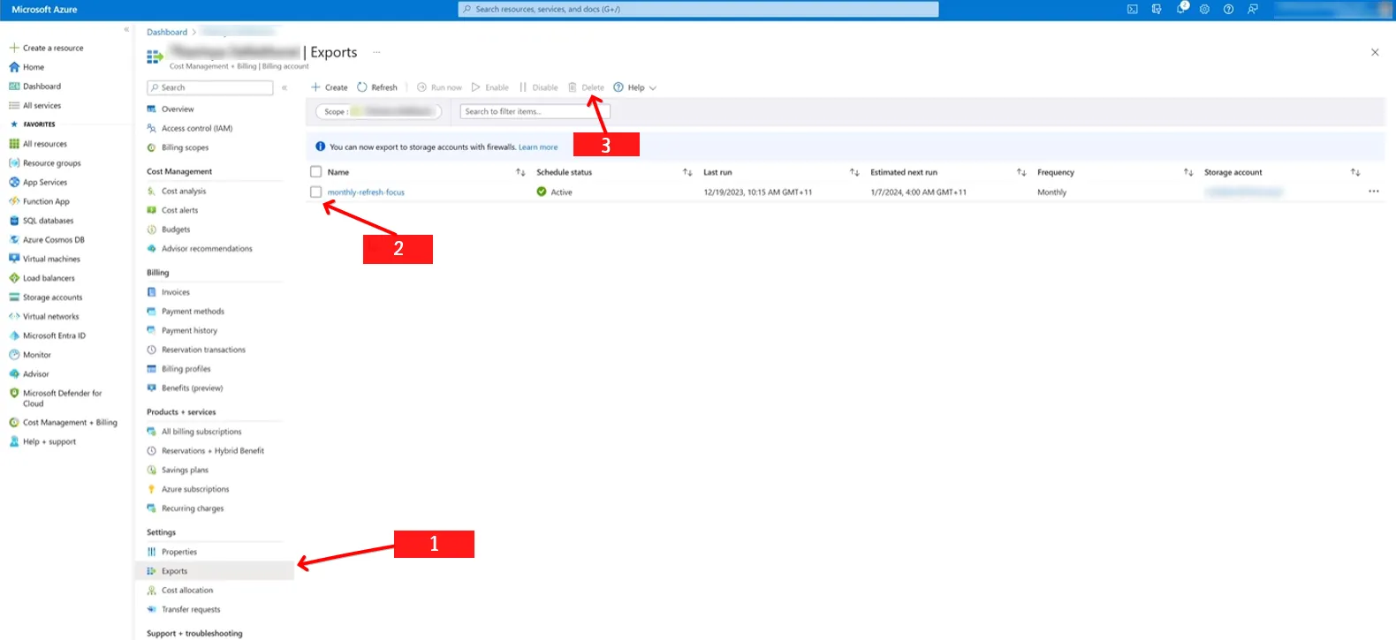Close the Exports blade
The width and height of the screenshot is (1396, 640).
pos(1375,52)
